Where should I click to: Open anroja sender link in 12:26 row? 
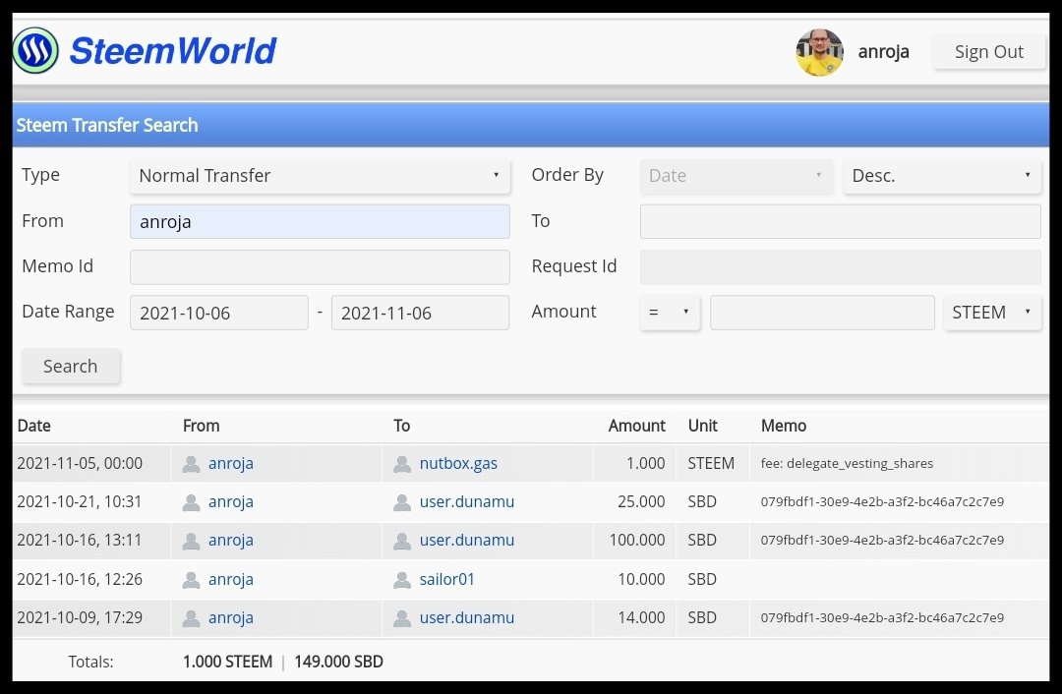[231, 580]
